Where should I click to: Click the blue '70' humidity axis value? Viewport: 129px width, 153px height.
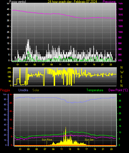tap(5, 109)
